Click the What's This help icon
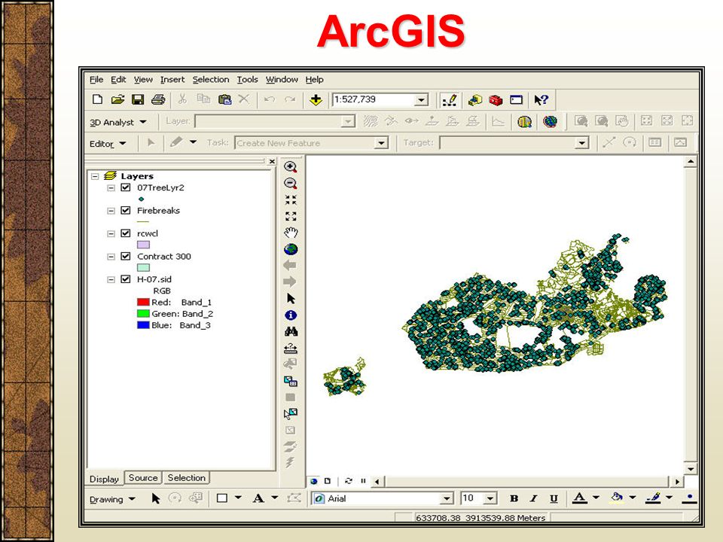The image size is (723, 542). click(x=541, y=99)
